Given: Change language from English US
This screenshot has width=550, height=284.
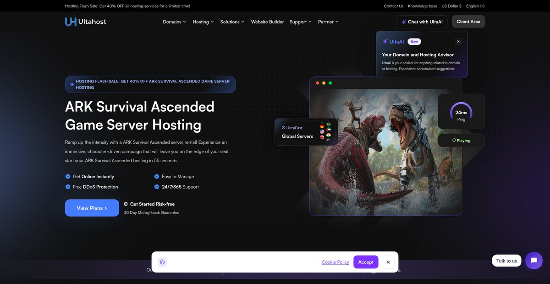Looking at the screenshot, I should coord(475,6).
